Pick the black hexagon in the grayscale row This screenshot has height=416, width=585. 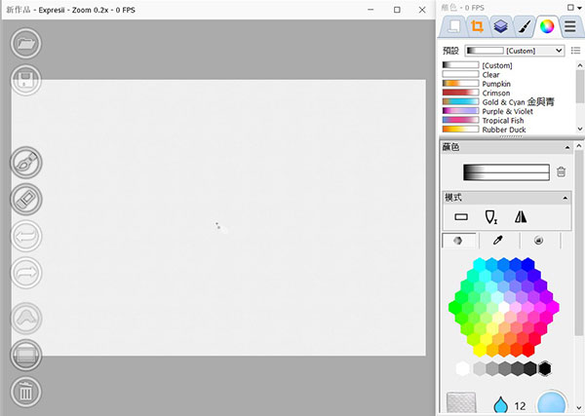(544, 368)
